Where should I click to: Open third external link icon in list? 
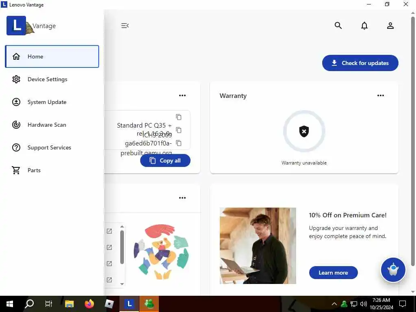click(x=109, y=263)
